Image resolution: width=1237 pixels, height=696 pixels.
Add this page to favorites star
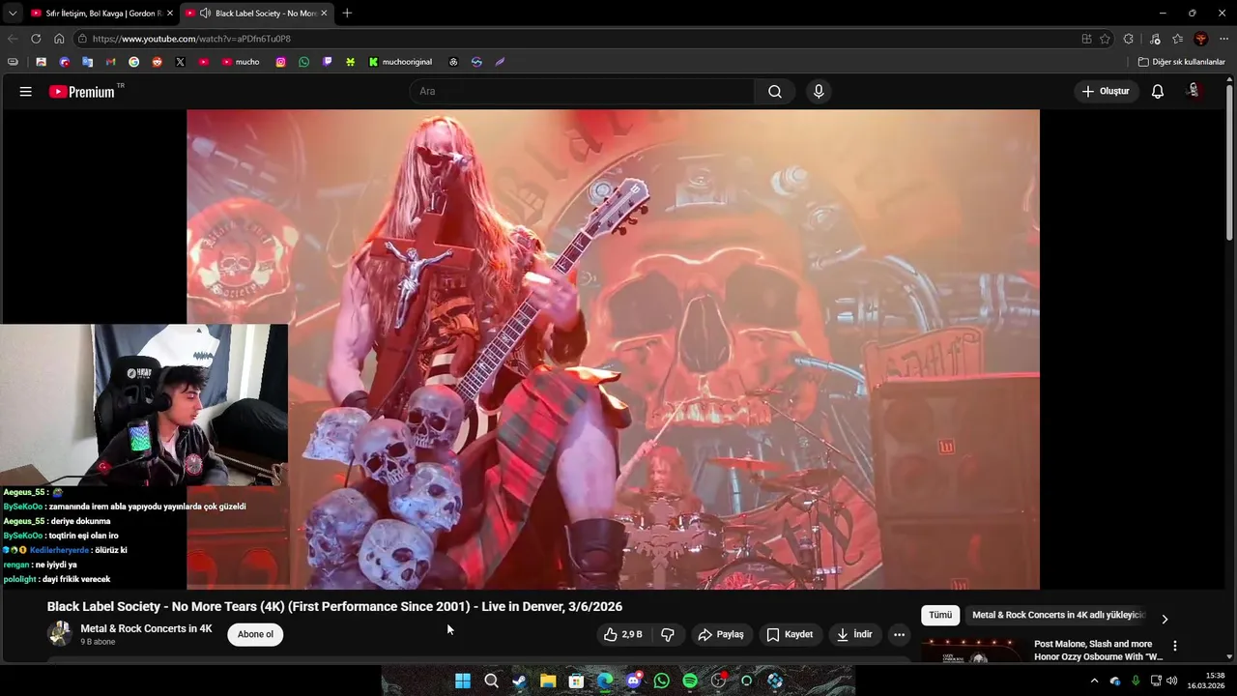[1105, 39]
